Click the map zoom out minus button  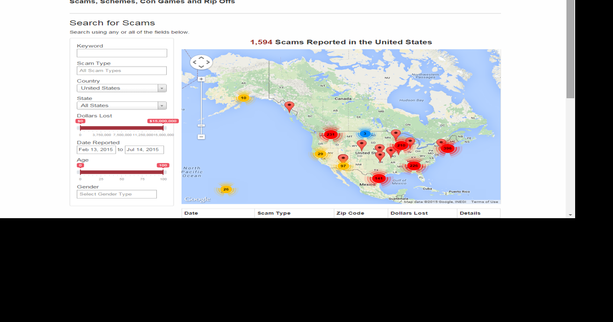pyautogui.click(x=201, y=137)
